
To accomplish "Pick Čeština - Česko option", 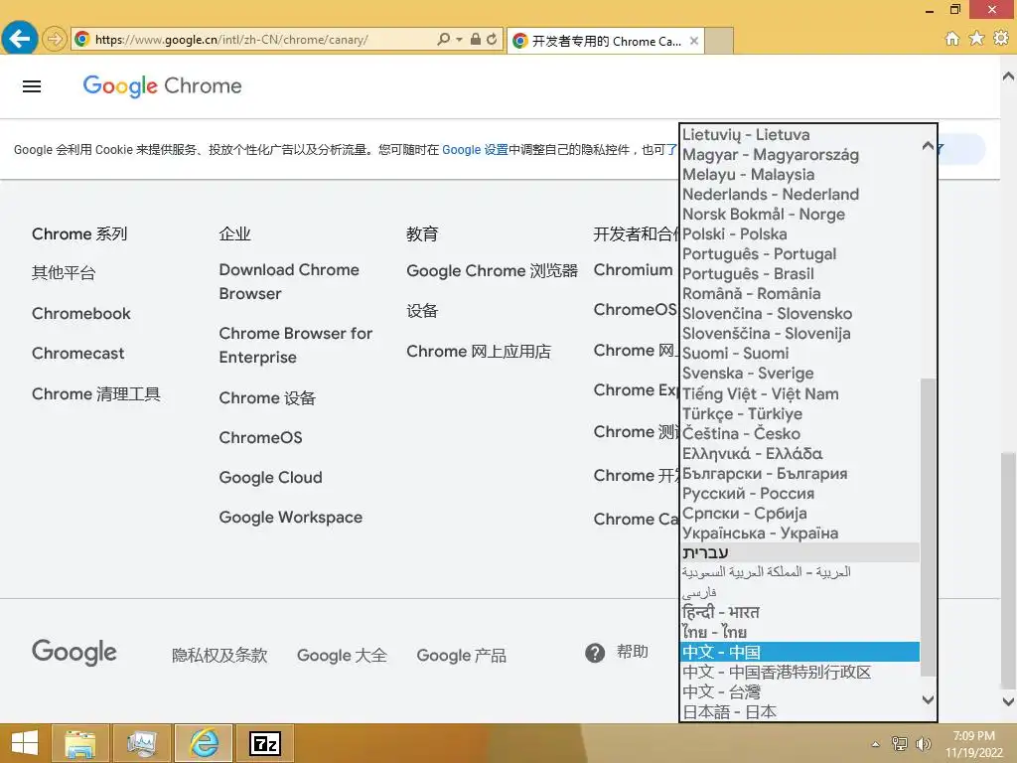I will 799,433.
